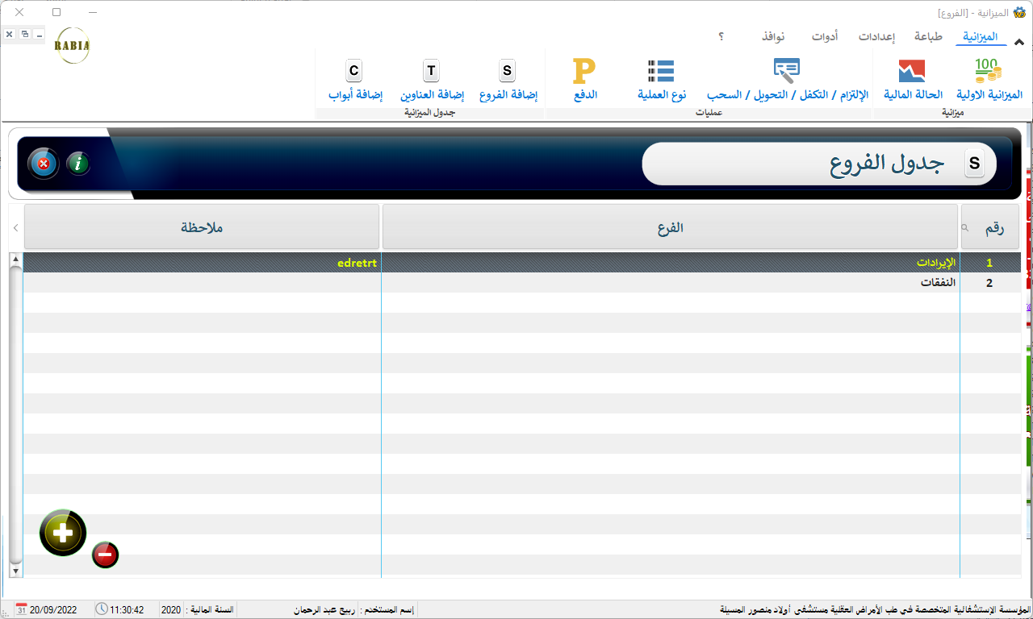
Task: Close the branches table with red X
Action: 44,164
